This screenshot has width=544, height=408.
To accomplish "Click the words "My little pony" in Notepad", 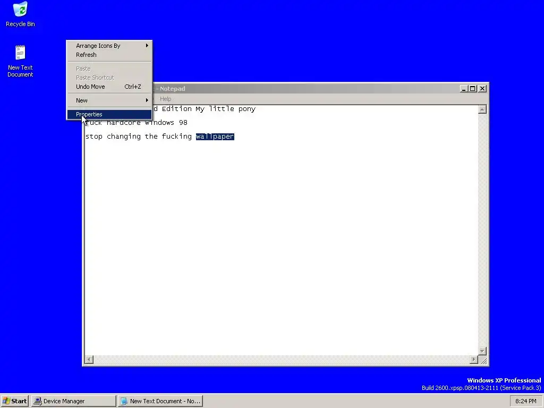I will point(225,109).
